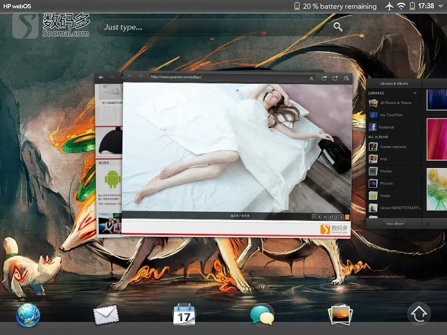447x335 pixels.
Task: Go back in the front browser card
Action: click(x=130, y=76)
